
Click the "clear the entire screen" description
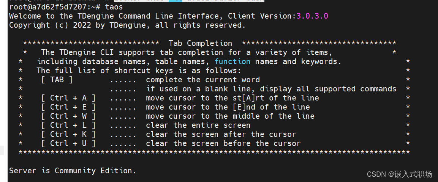pyautogui.click(x=198, y=125)
